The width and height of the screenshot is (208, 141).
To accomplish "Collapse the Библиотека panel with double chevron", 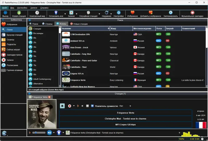I will coord(3,20).
